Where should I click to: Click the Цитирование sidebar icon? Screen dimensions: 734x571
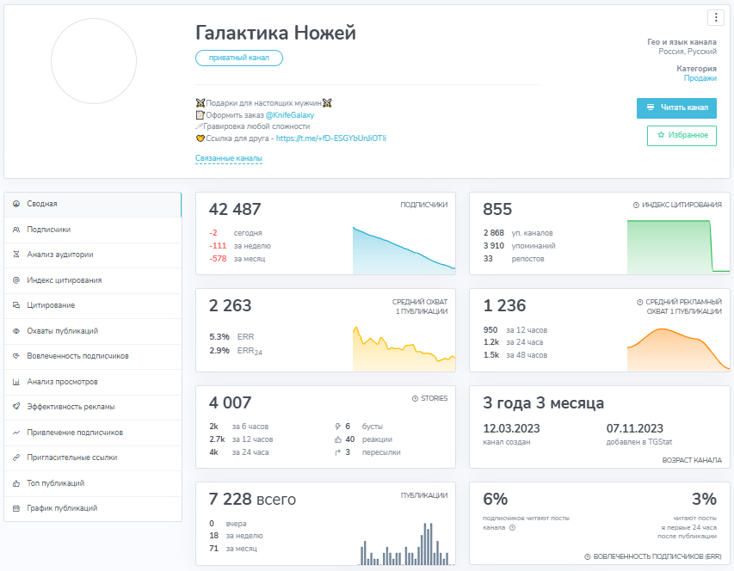[16, 305]
